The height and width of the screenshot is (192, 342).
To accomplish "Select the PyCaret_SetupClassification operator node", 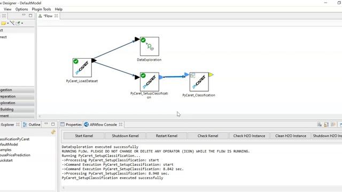I will (x=150, y=82).
